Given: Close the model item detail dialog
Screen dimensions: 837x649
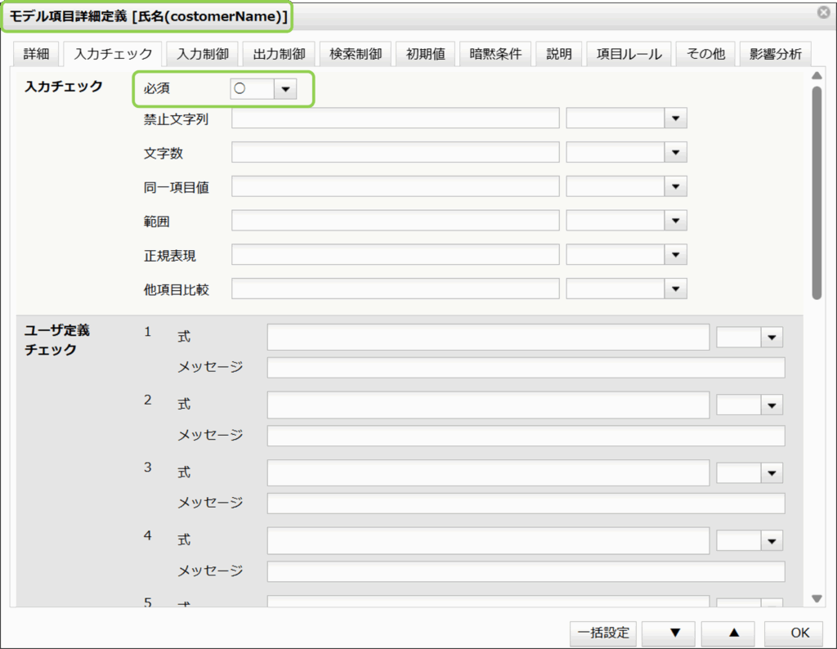Looking at the screenshot, I should click(822, 12).
